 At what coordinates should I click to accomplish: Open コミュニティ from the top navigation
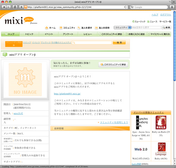(67, 28)
